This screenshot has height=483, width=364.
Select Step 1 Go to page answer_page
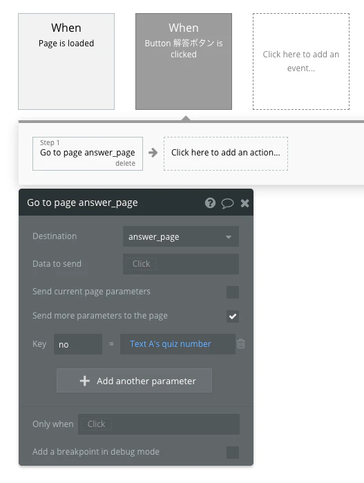pos(88,153)
